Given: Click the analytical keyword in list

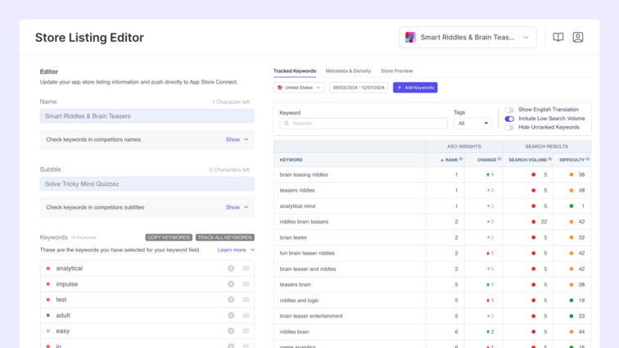Looking at the screenshot, I should click(x=69, y=269).
